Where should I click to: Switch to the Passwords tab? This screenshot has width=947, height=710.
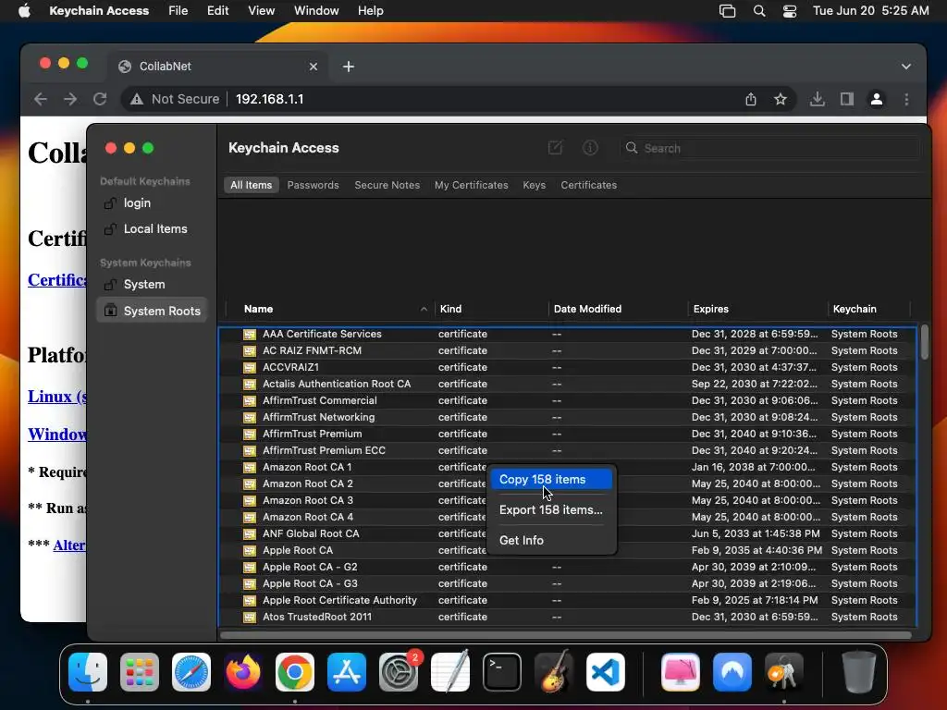[x=313, y=185]
